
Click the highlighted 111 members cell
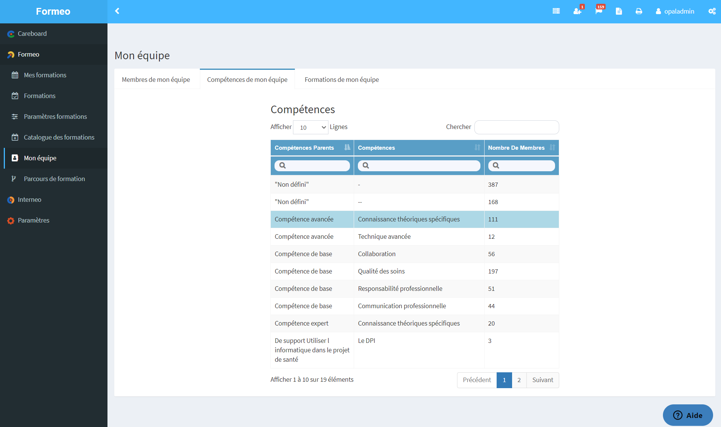click(522, 219)
